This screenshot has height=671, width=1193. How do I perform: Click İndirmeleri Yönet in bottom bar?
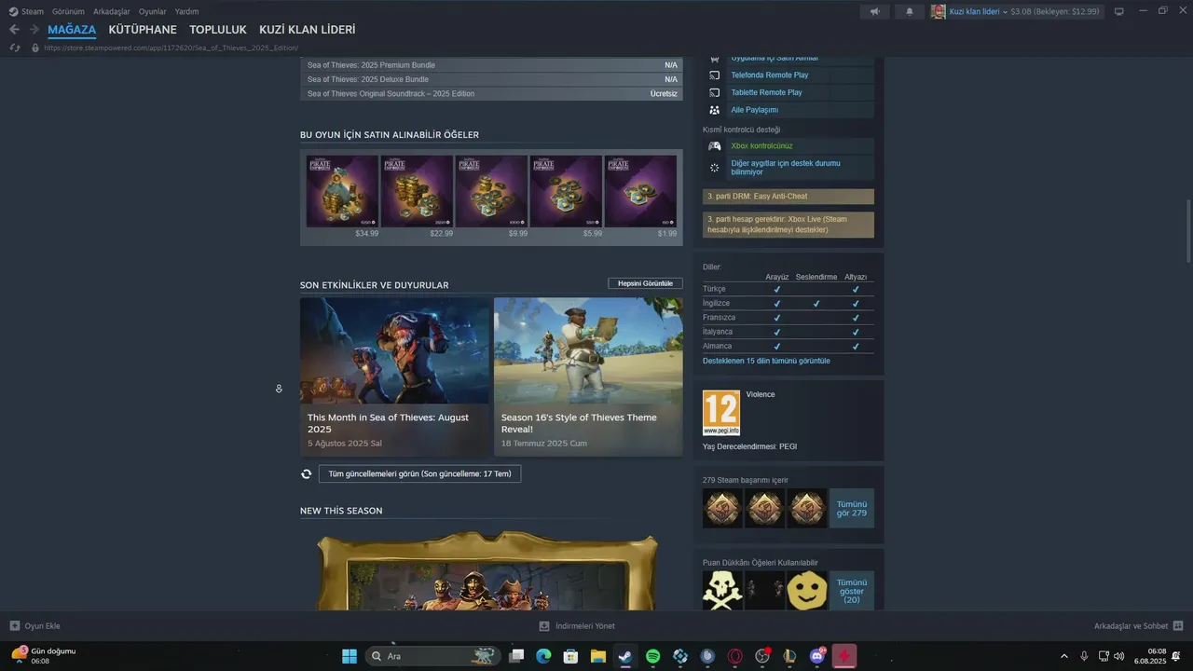[x=584, y=626]
